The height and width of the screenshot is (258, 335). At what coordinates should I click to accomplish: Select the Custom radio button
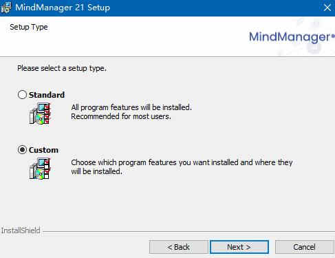22,150
